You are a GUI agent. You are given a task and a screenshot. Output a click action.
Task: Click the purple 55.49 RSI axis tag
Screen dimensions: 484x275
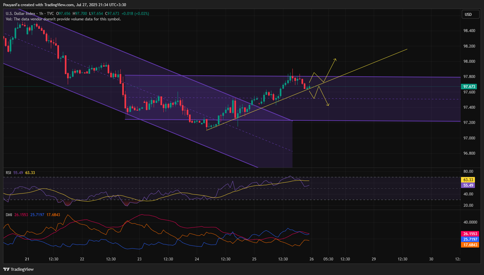(x=468, y=185)
